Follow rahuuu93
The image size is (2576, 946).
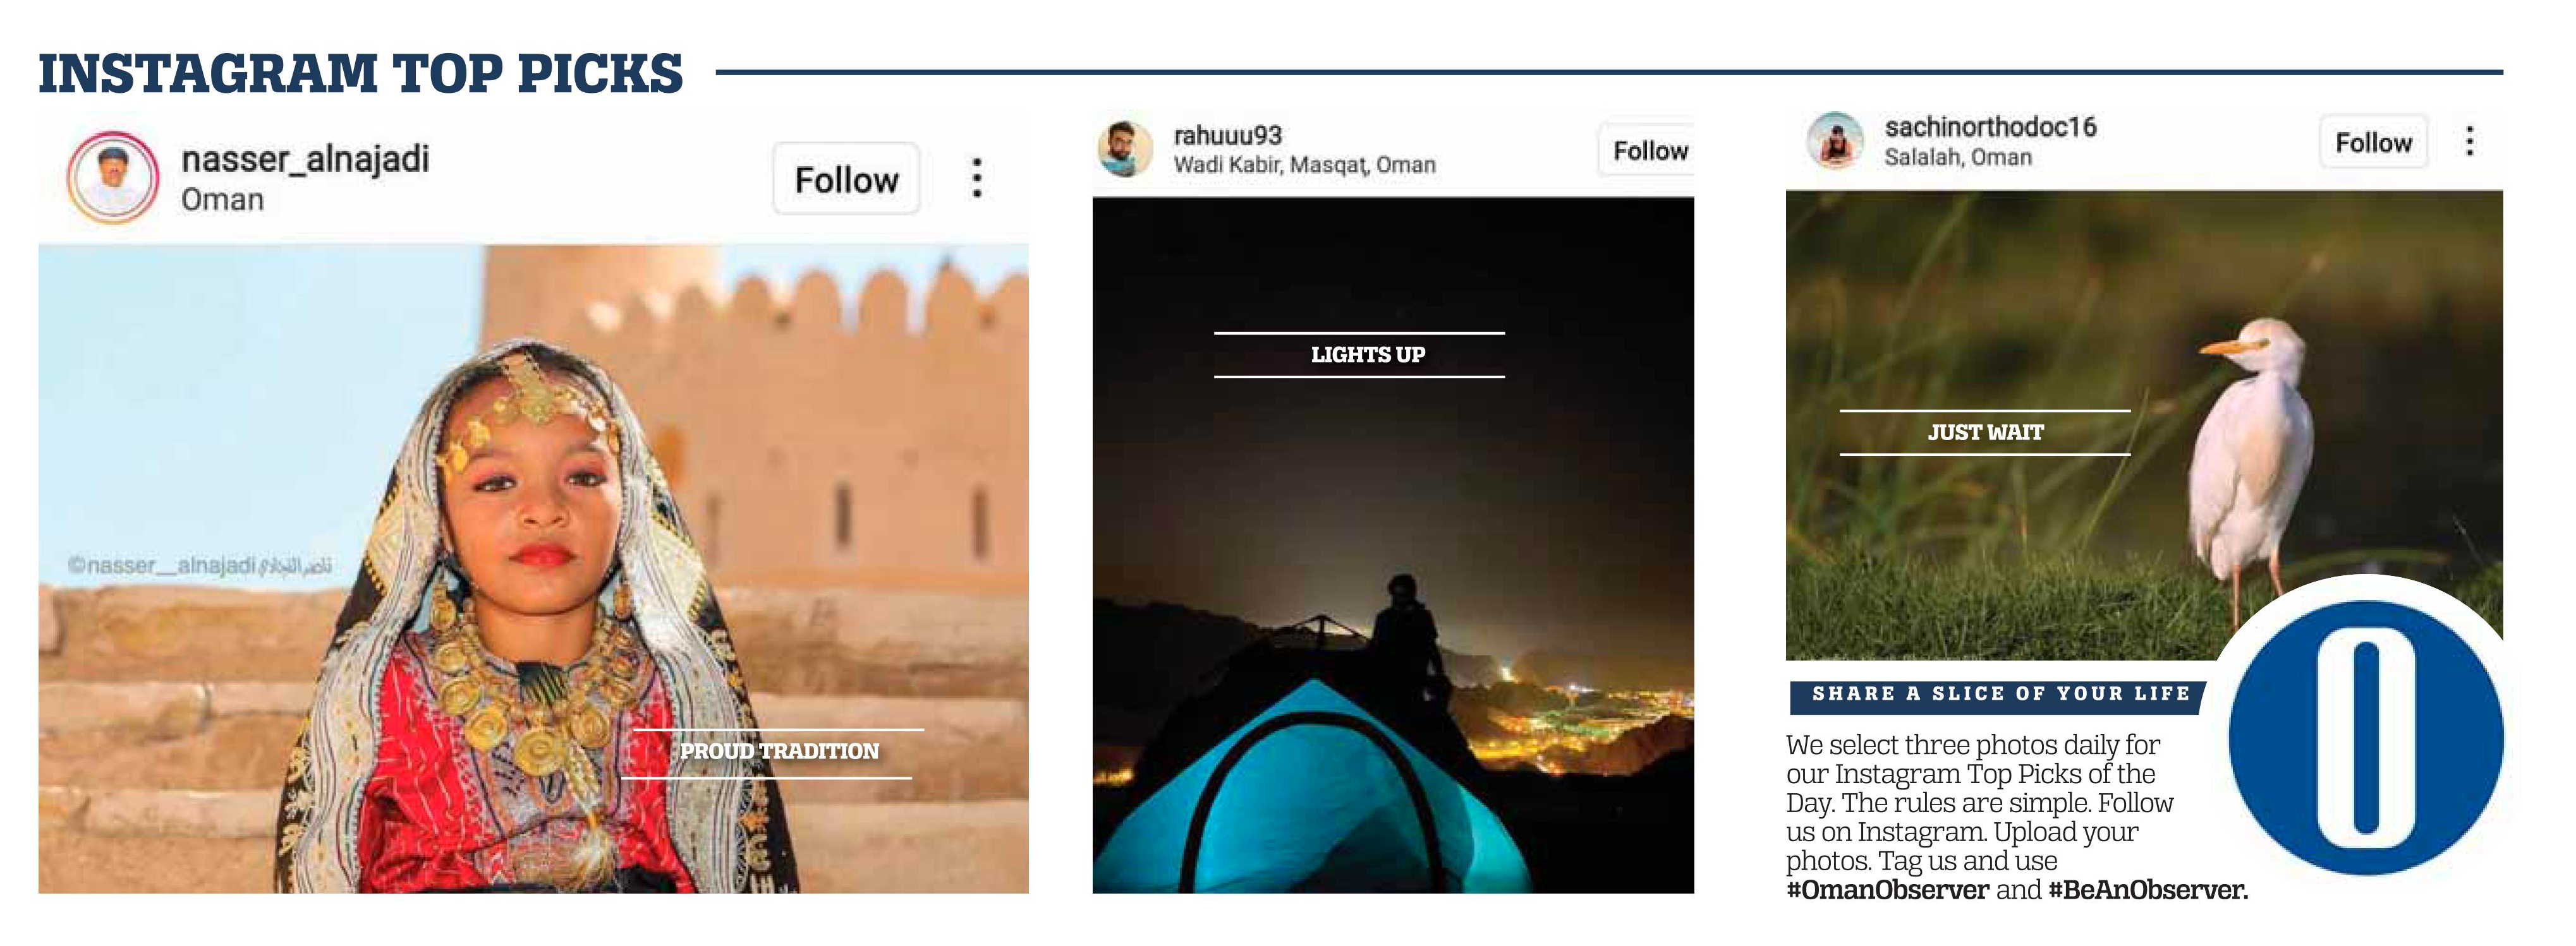point(1647,150)
